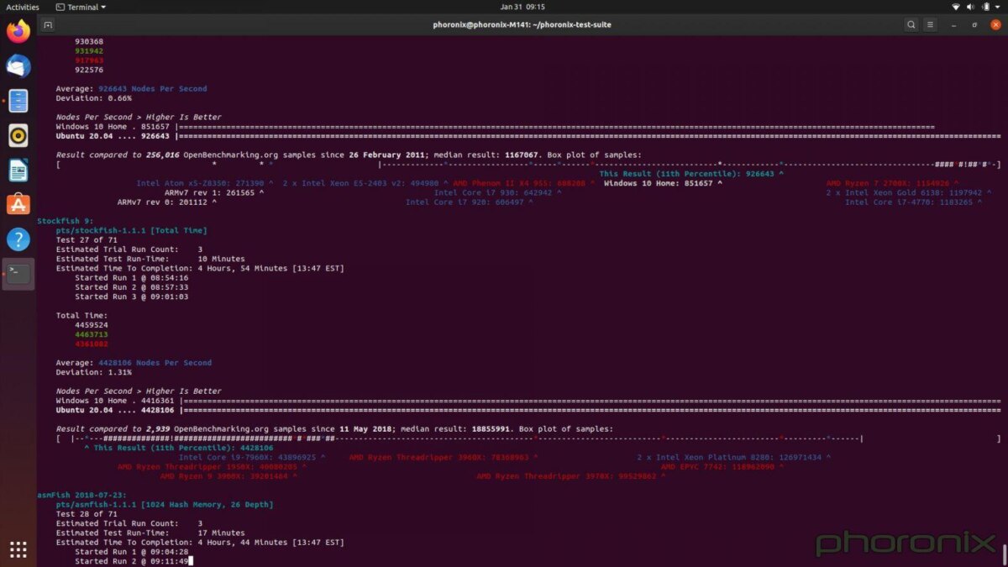
Task: Click the Activities button
Action: [x=23, y=7]
